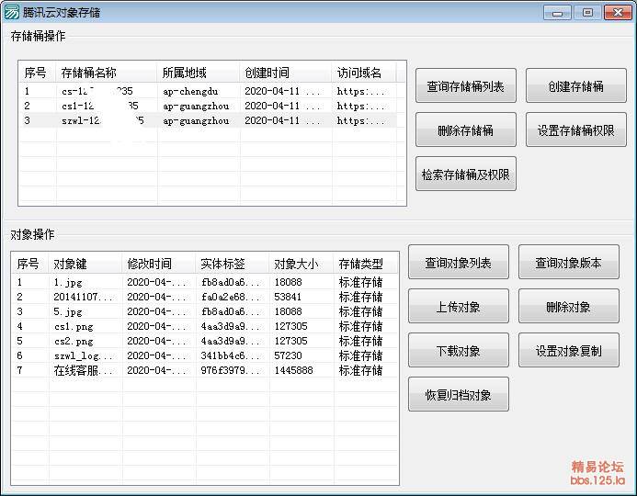
Task: Select object 1.jpg in the list
Action: click(x=205, y=282)
